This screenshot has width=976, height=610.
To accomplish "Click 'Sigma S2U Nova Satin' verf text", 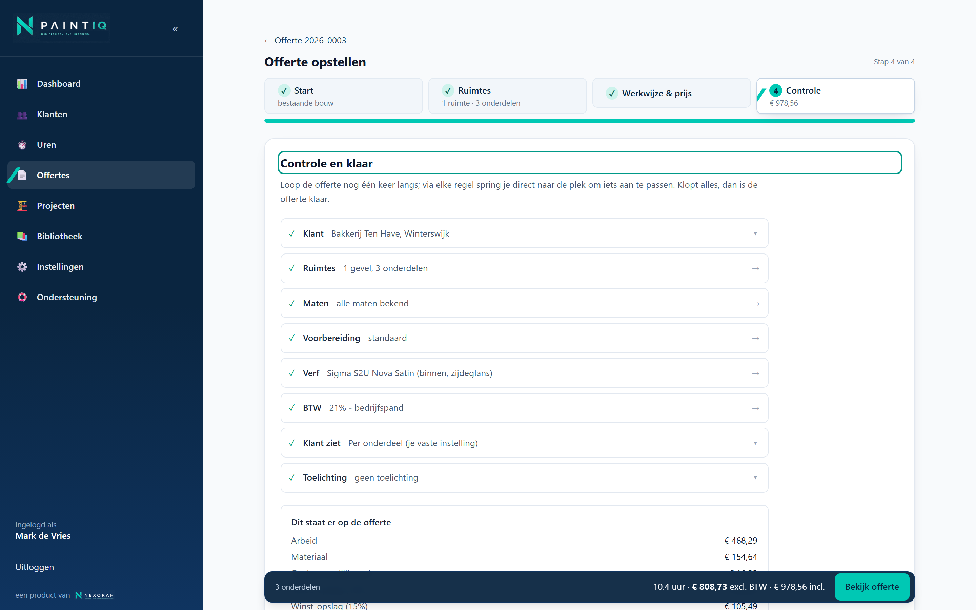I will (409, 373).
